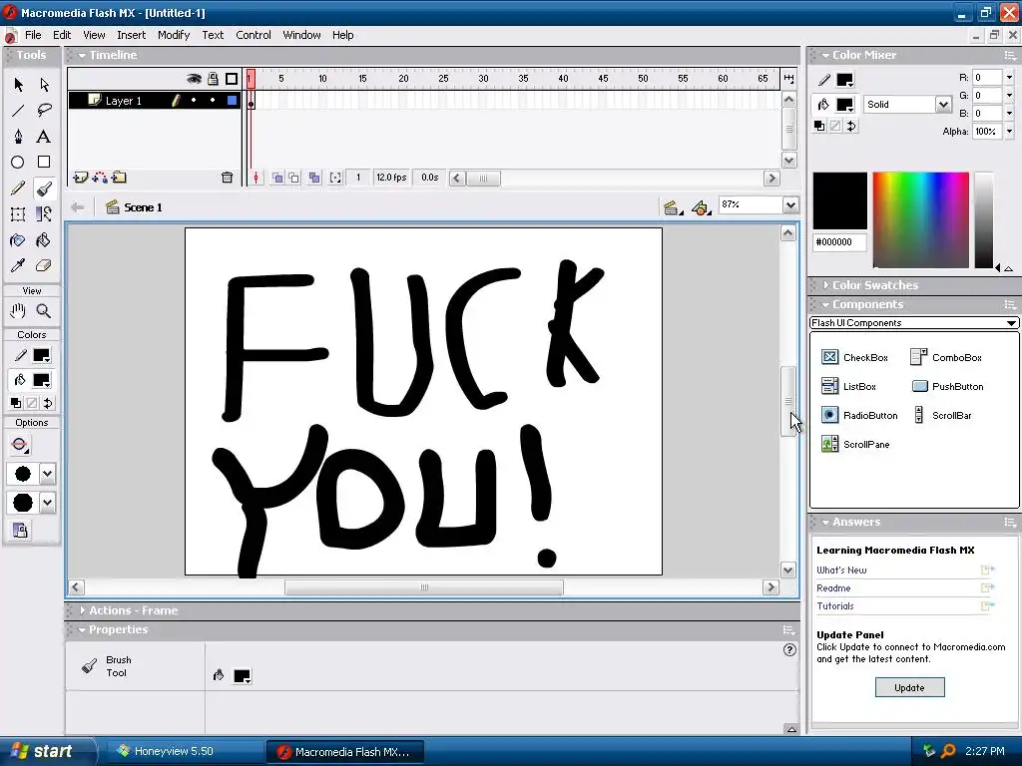This screenshot has height=766, width=1022.
Task: Toggle show all layers as outlines
Action: [232, 79]
